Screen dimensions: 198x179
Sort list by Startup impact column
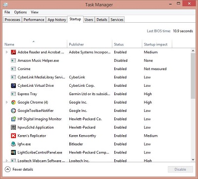point(155,44)
